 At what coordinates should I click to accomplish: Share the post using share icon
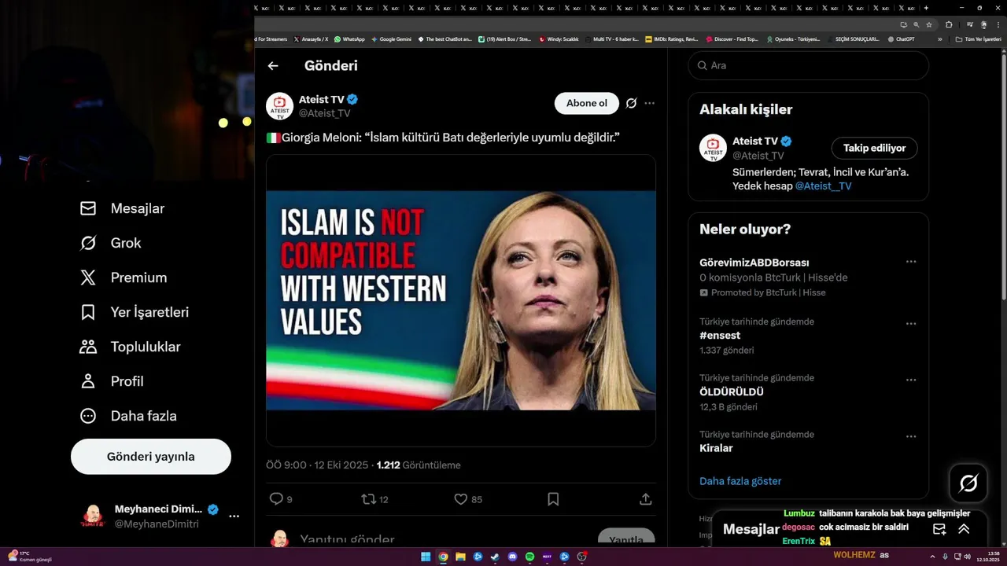click(645, 499)
